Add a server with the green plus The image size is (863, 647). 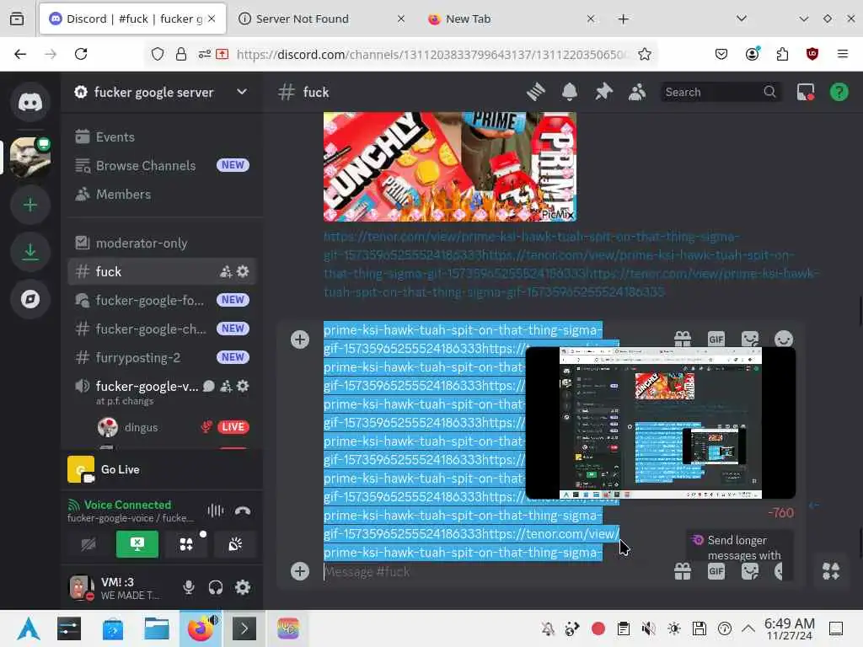(30, 206)
